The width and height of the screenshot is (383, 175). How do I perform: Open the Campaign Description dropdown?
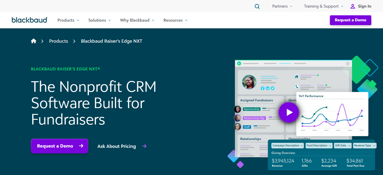tap(288, 145)
